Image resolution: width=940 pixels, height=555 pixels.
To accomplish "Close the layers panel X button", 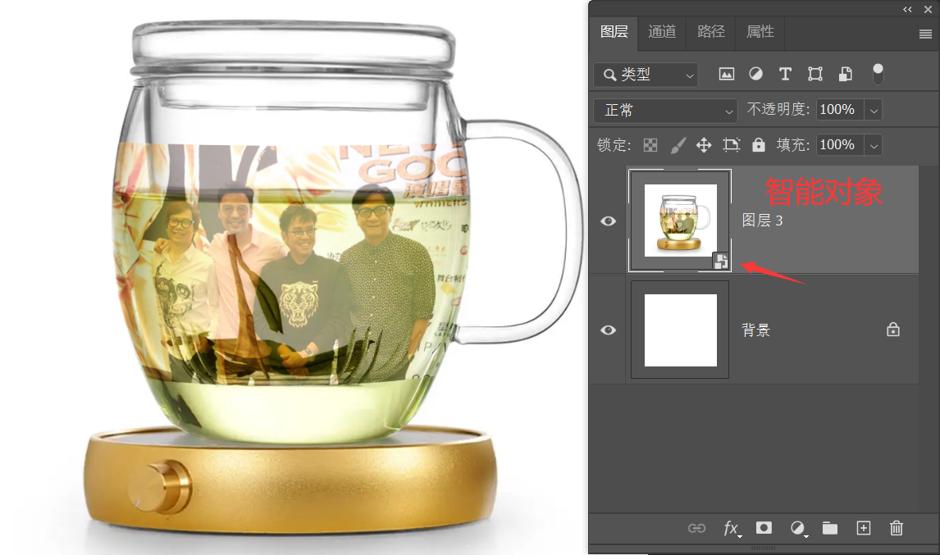I will pos(928,9).
